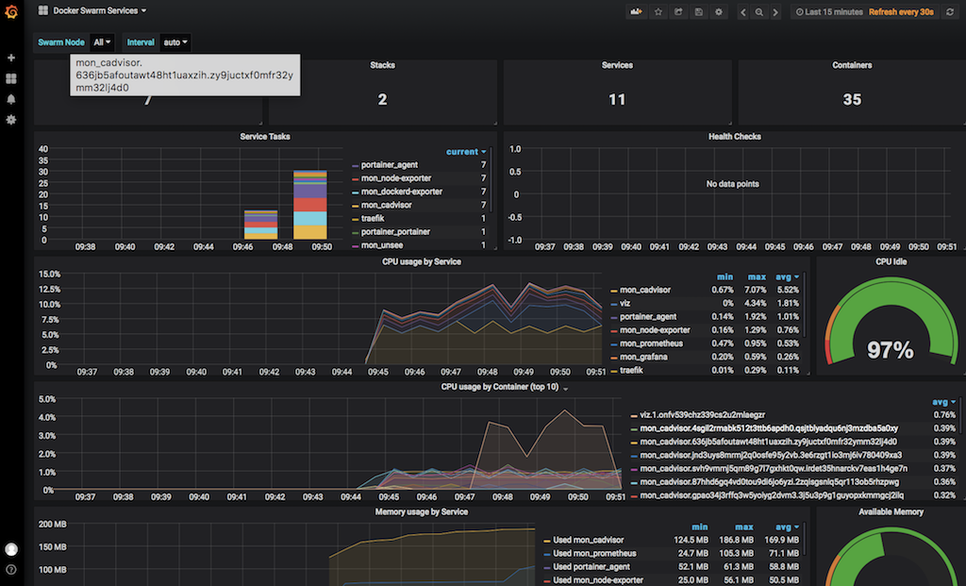Toggle viz series in CPU by Service legend
This screenshot has width=966, height=586.
tap(625, 303)
